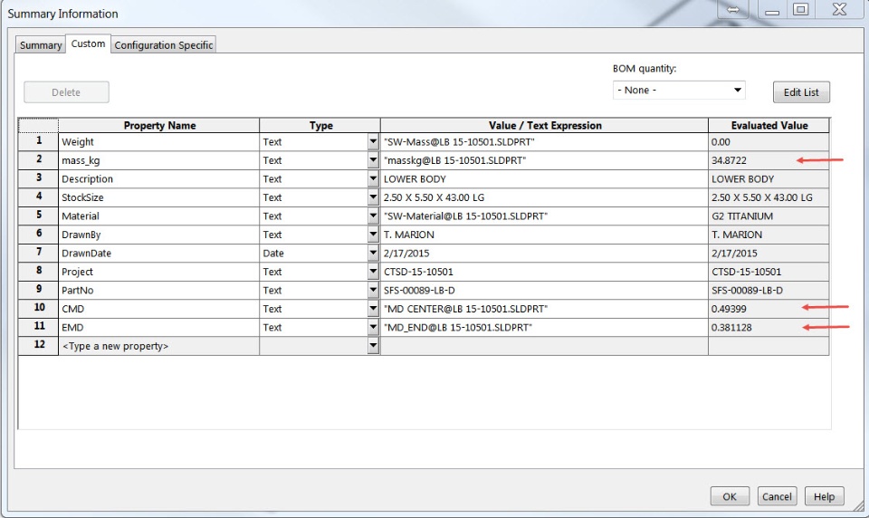
Task: Click the greyed Delete button
Action: pyautogui.click(x=66, y=92)
